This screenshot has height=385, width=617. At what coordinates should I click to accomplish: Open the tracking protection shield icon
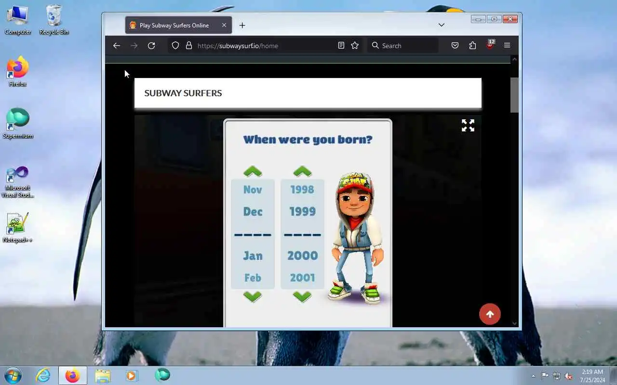click(175, 45)
